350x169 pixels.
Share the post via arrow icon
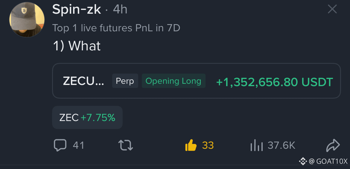click(333, 145)
